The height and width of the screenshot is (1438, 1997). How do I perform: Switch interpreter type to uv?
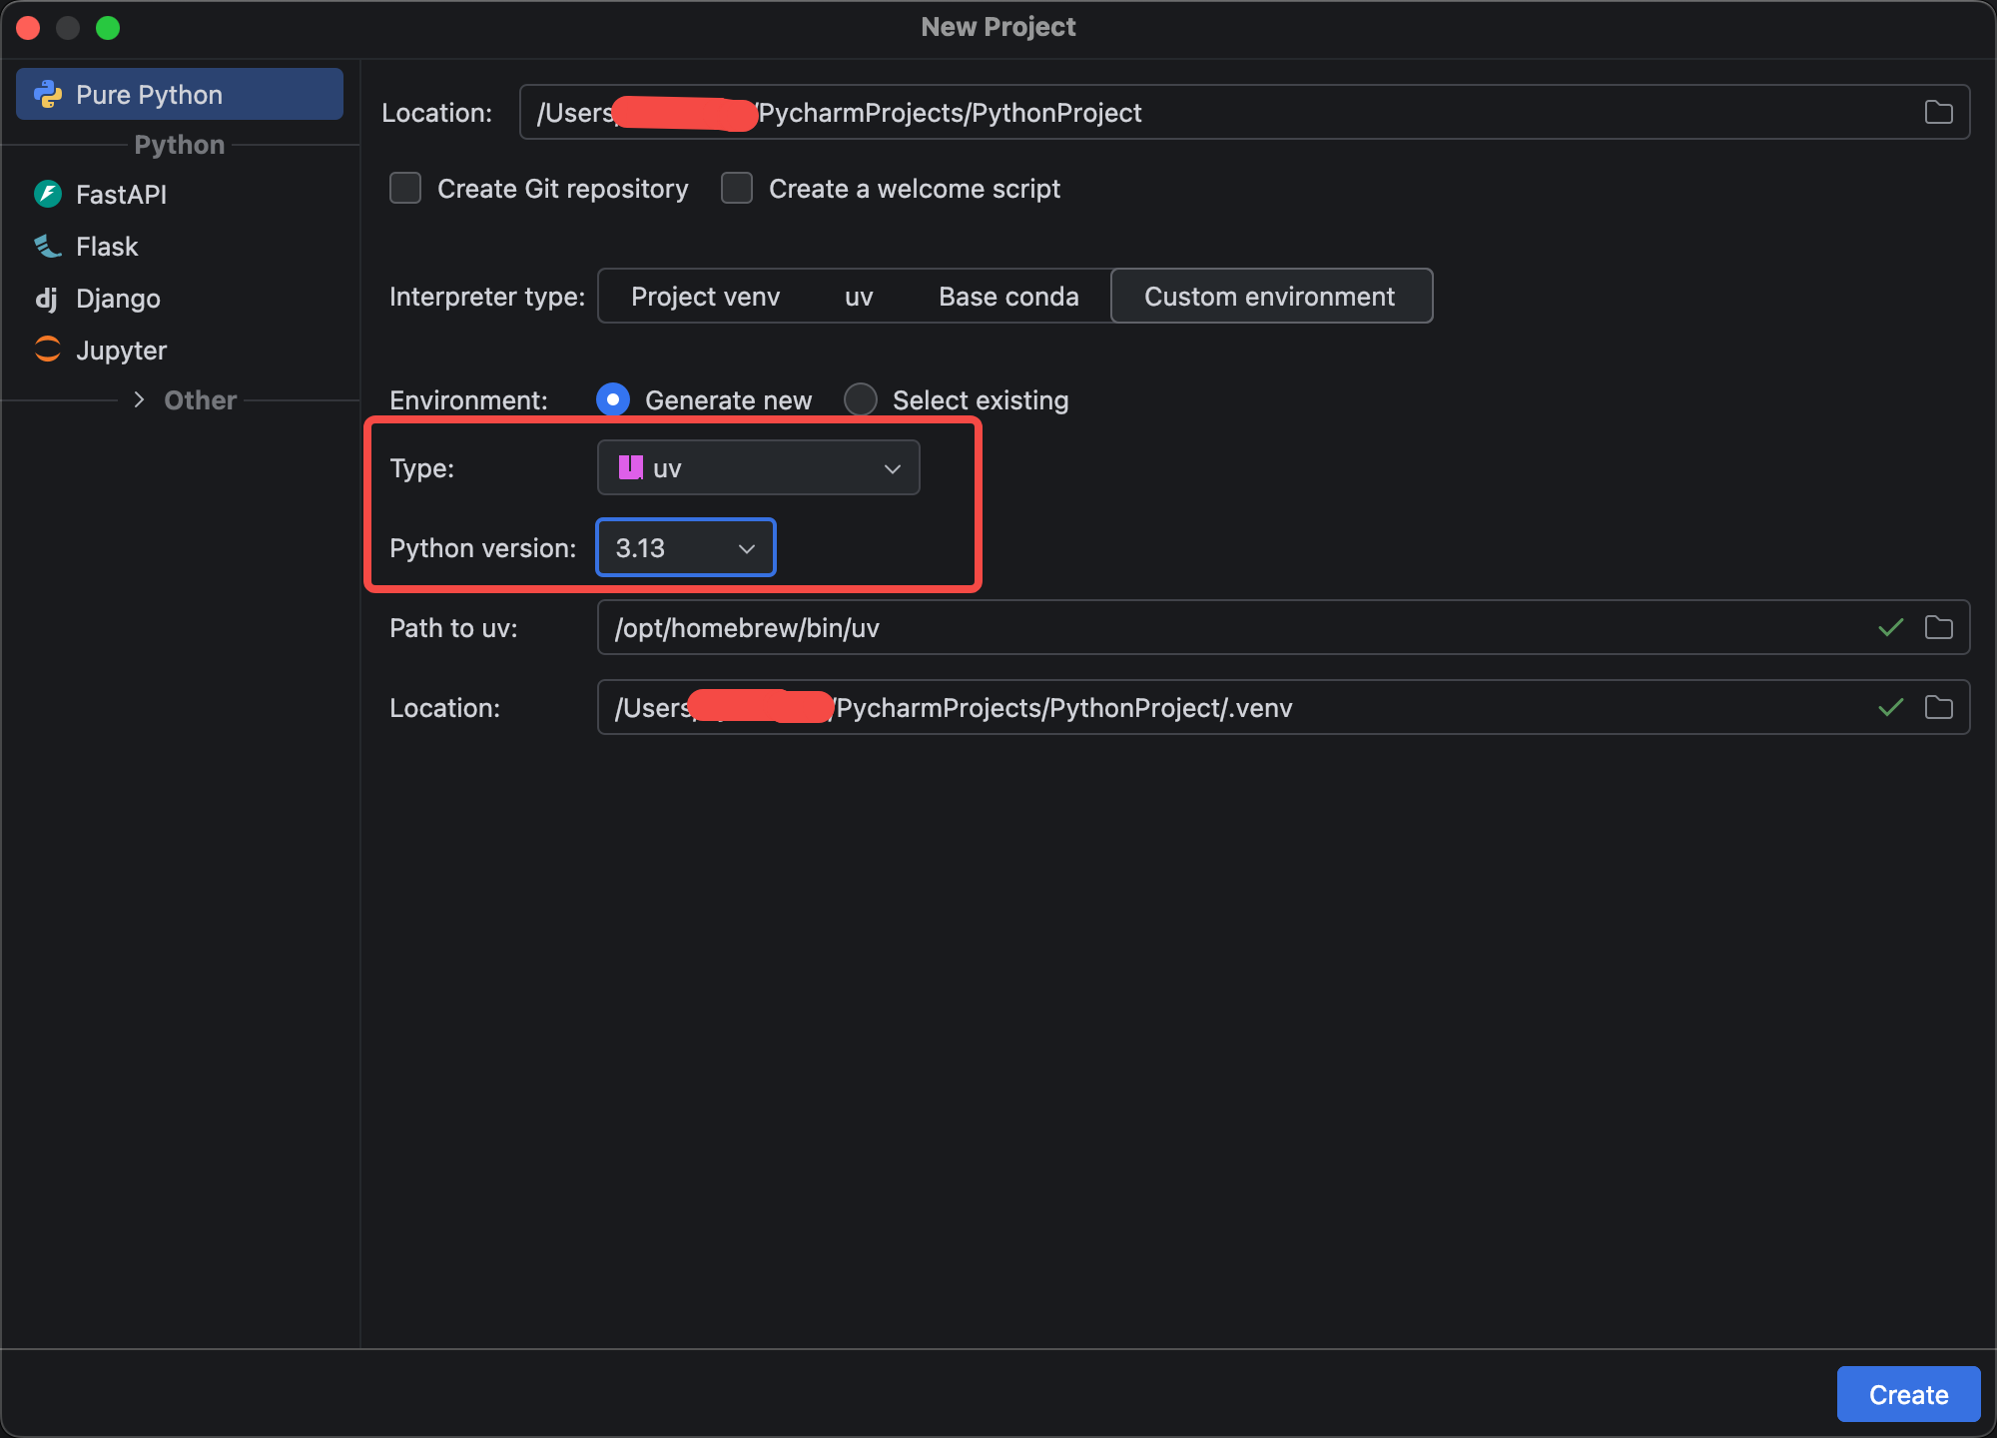pos(859,297)
